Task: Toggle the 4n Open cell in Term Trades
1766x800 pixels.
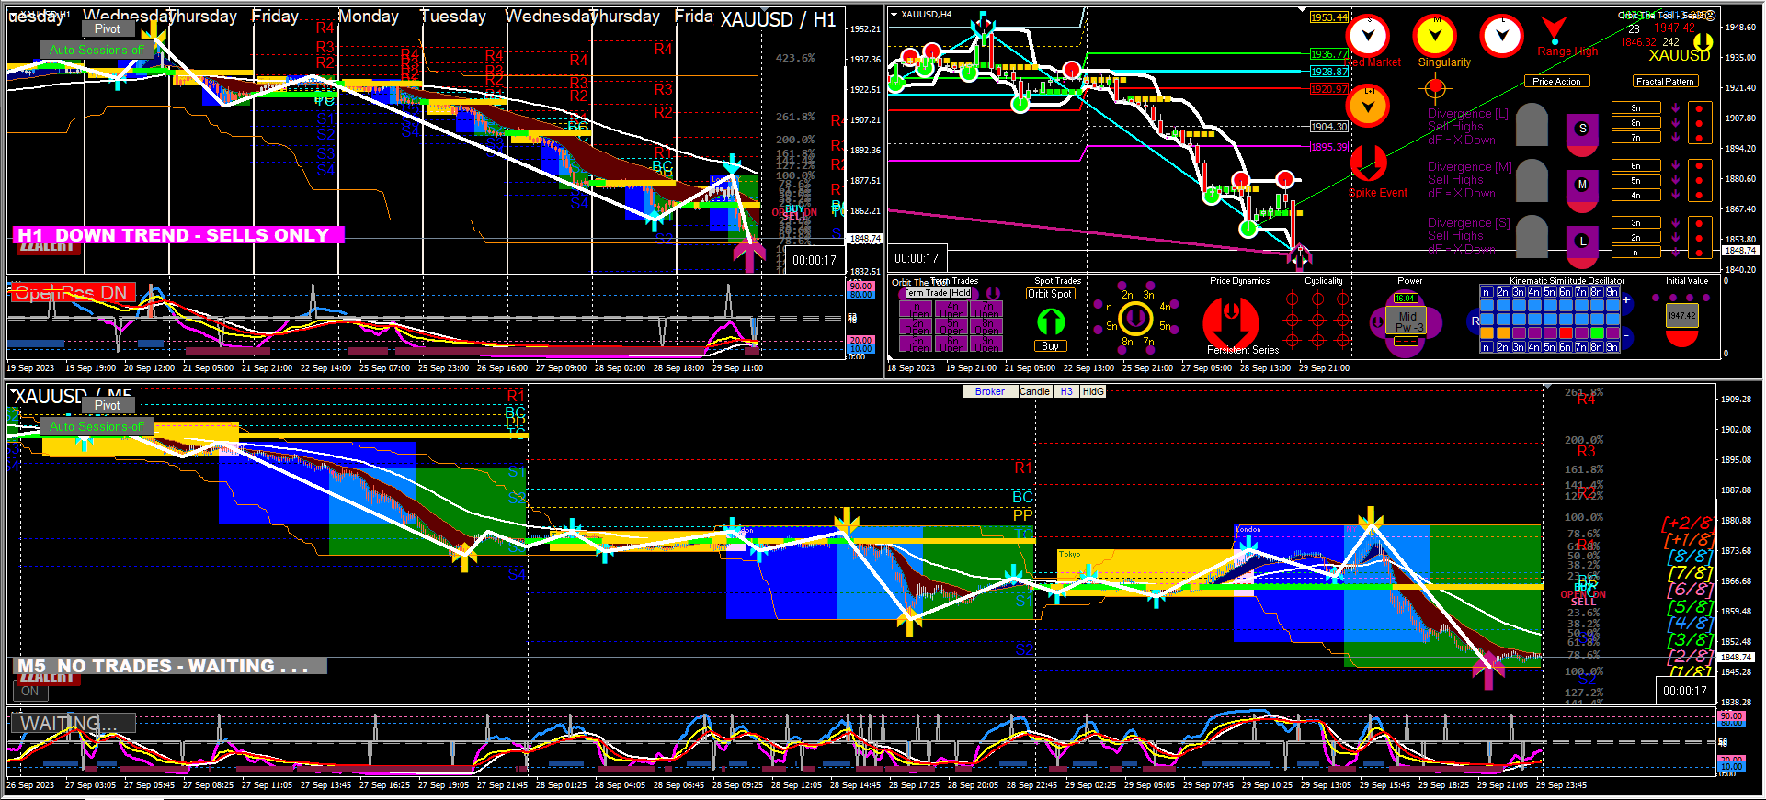Action: [x=951, y=310]
